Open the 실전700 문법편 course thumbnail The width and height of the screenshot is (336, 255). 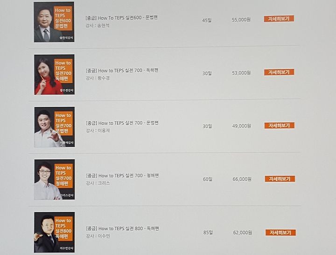coord(55,127)
